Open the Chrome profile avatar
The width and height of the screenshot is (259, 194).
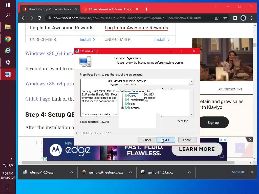point(243,18)
